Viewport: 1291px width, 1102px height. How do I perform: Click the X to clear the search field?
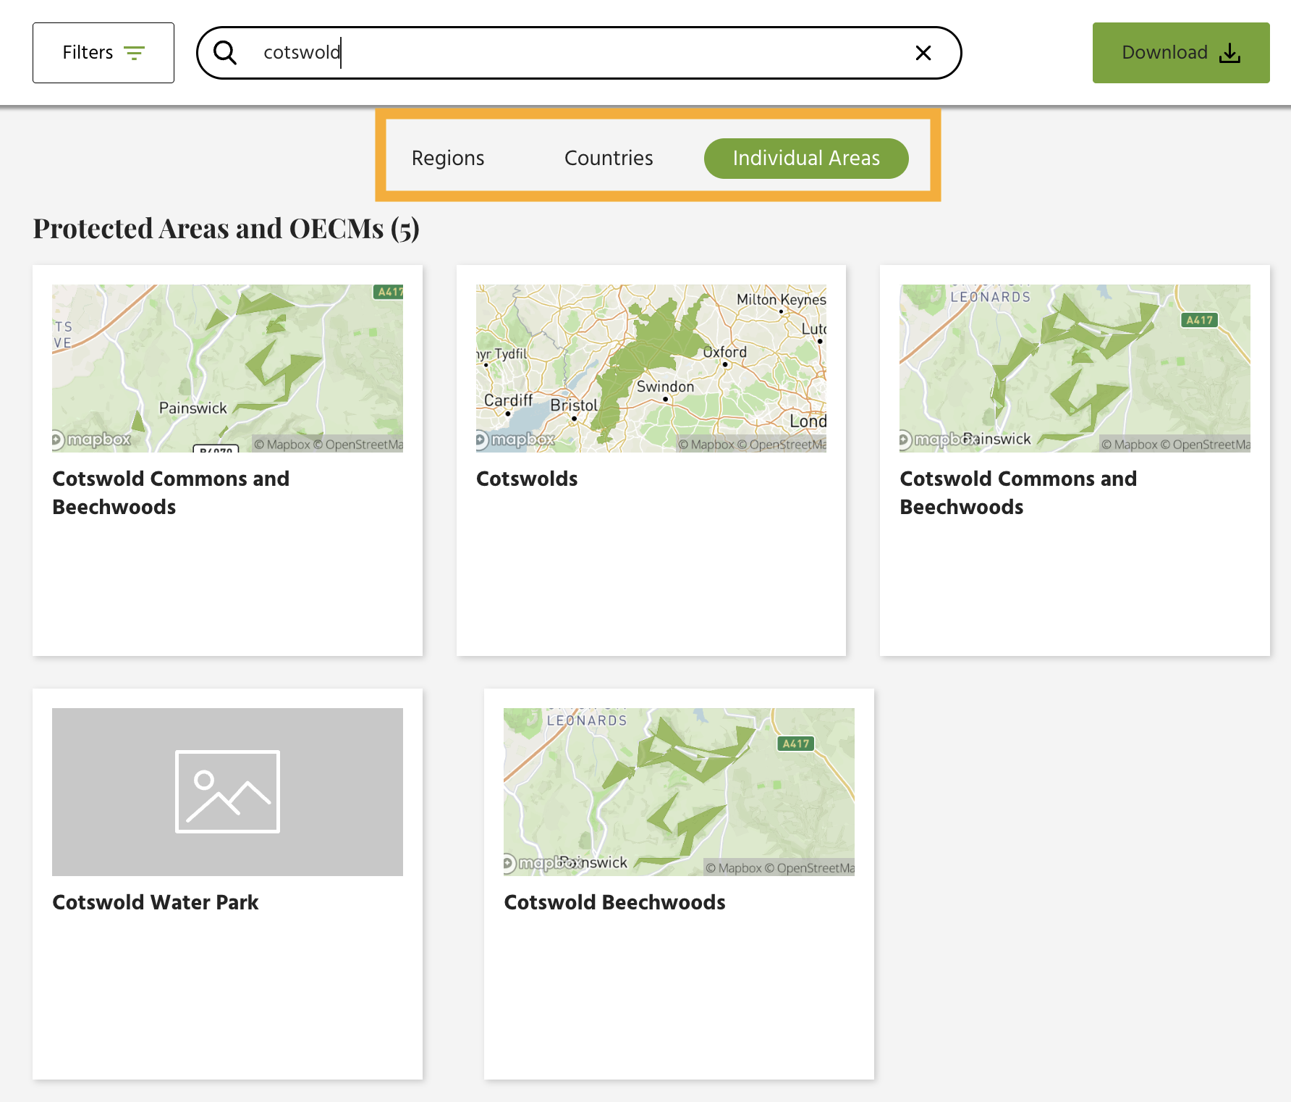click(923, 52)
